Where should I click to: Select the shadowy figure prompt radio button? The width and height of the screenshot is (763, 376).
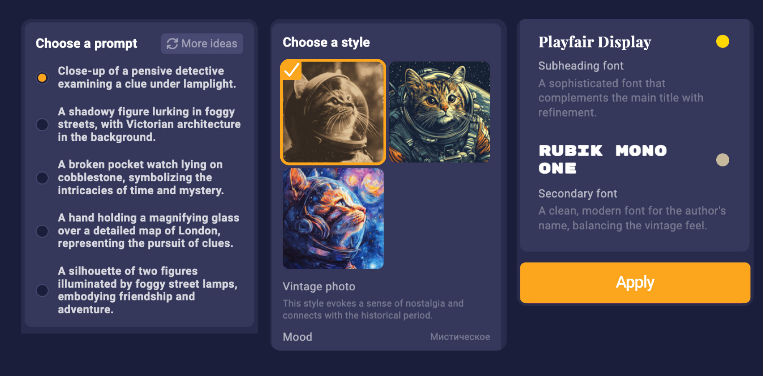[x=42, y=124]
